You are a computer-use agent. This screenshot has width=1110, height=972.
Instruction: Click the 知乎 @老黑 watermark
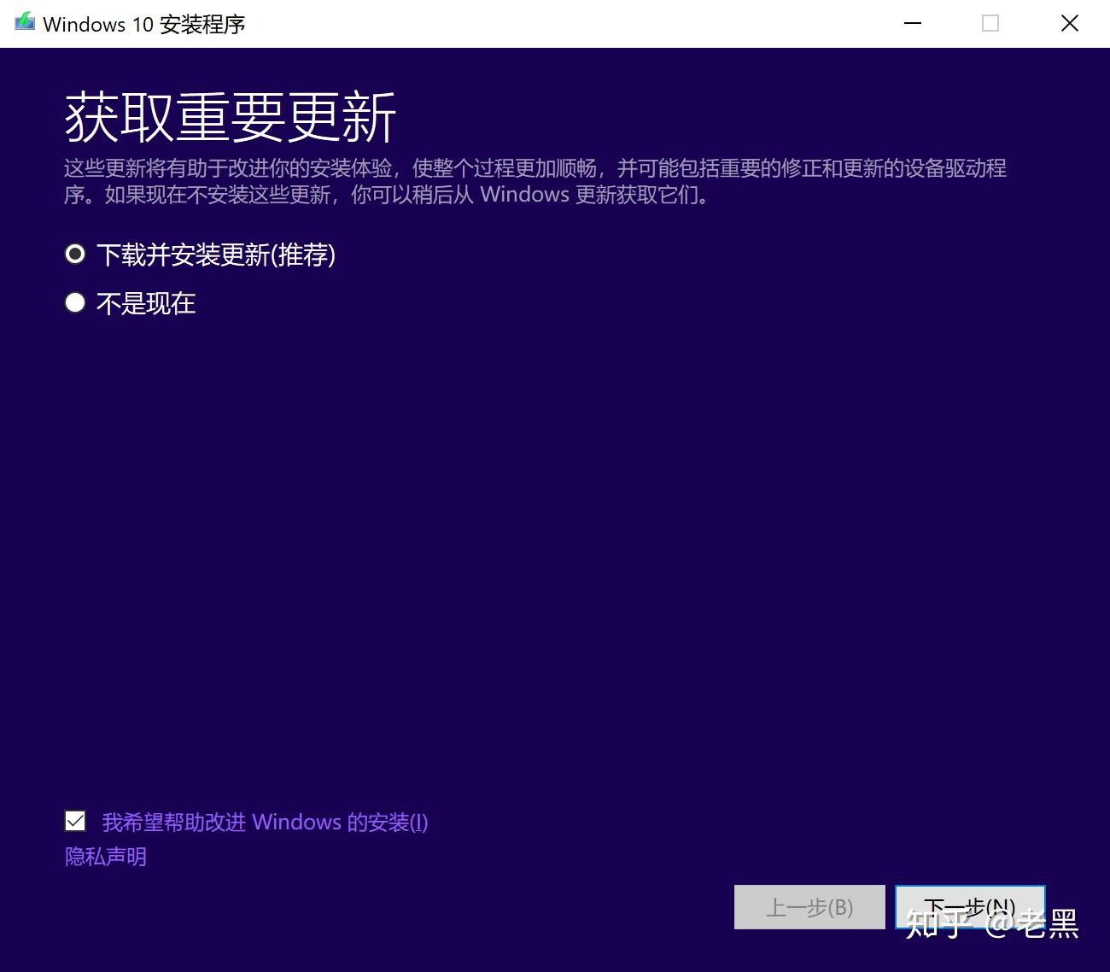(x=991, y=924)
